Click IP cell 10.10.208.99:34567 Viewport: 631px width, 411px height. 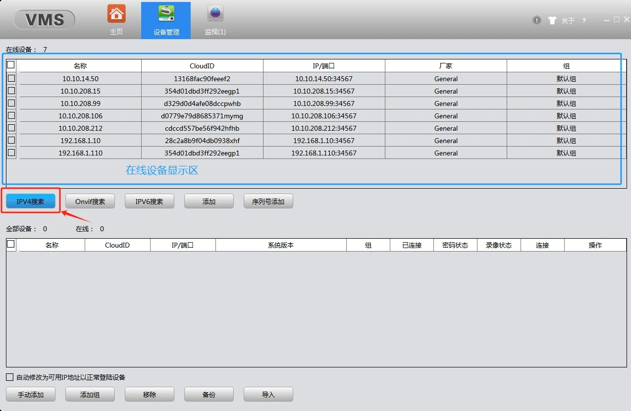pos(324,103)
